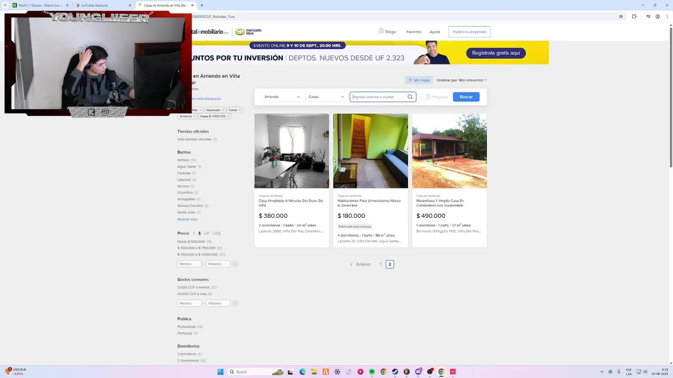Go to Anterior page
Image resolution: width=673 pixels, height=378 pixels.
[361, 264]
